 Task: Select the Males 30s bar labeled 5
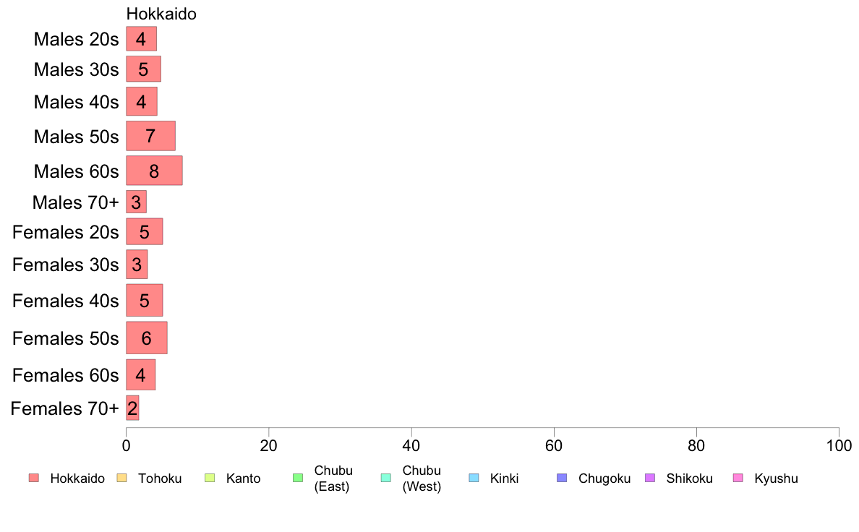[144, 69]
